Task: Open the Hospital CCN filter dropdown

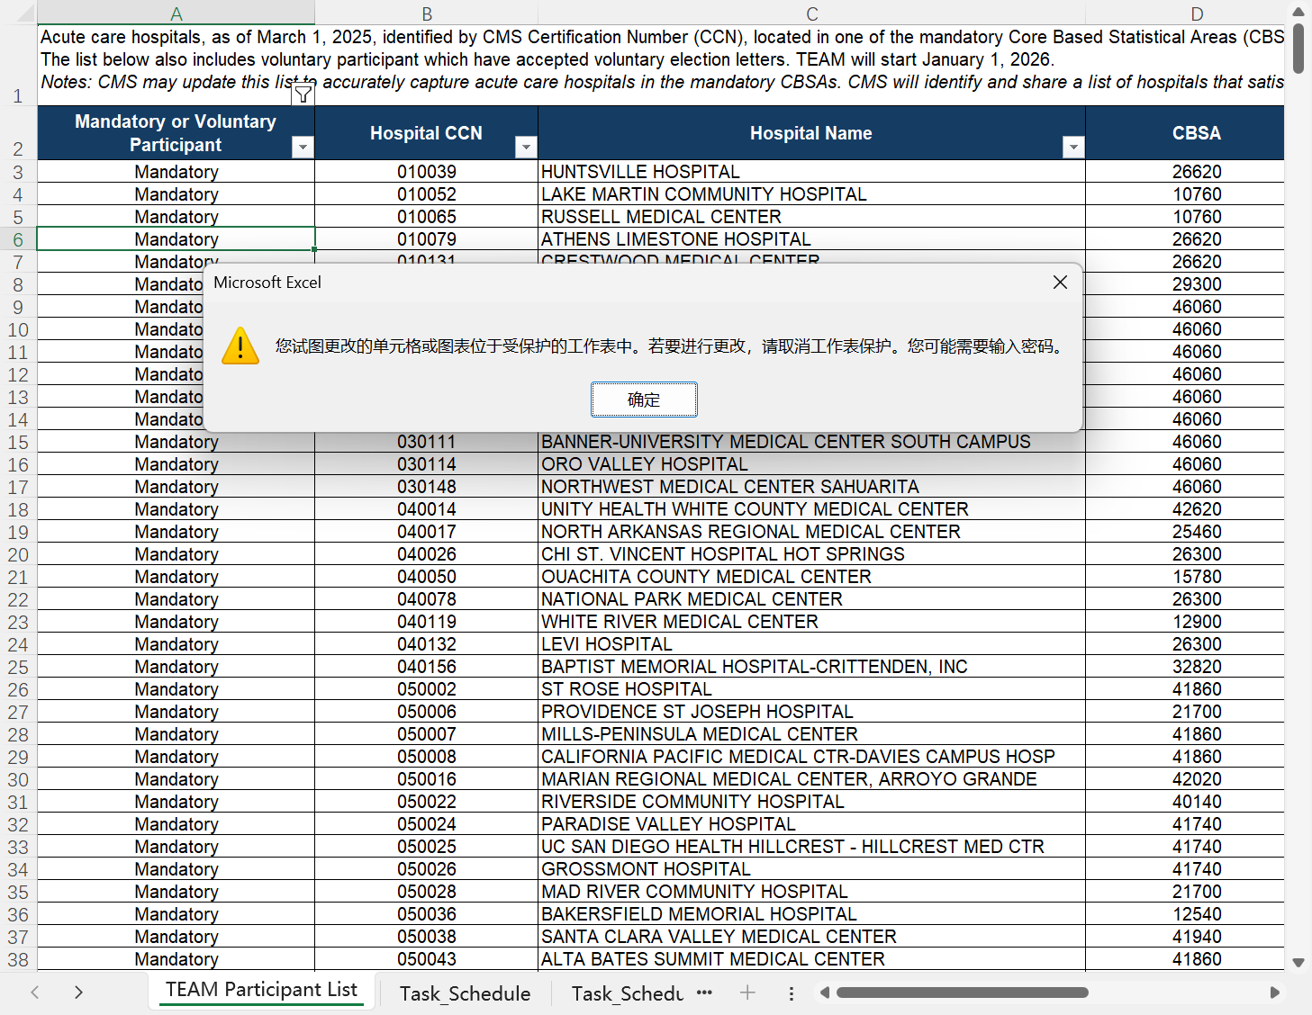Action: click(x=526, y=146)
